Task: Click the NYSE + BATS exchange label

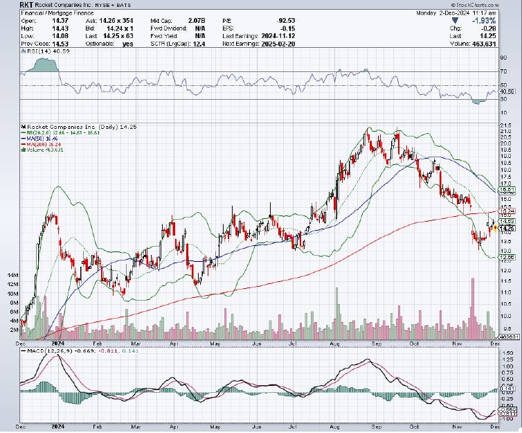Action: (x=113, y=6)
